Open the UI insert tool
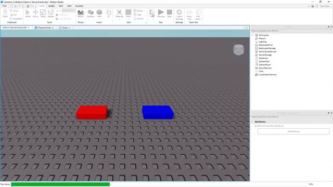The height and width of the screenshot is (187, 333). pyautogui.click(x=108, y=14)
